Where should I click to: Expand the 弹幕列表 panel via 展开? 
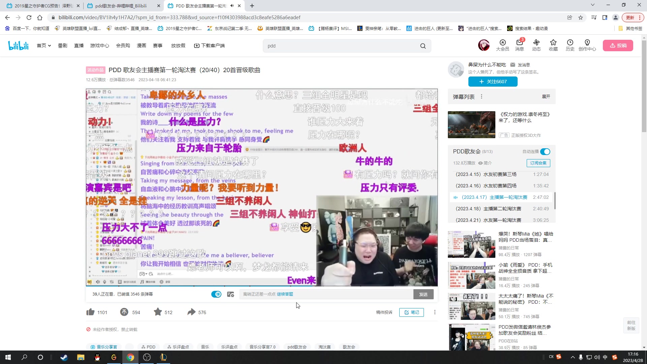pyautogui.click(x=546, y=96)
